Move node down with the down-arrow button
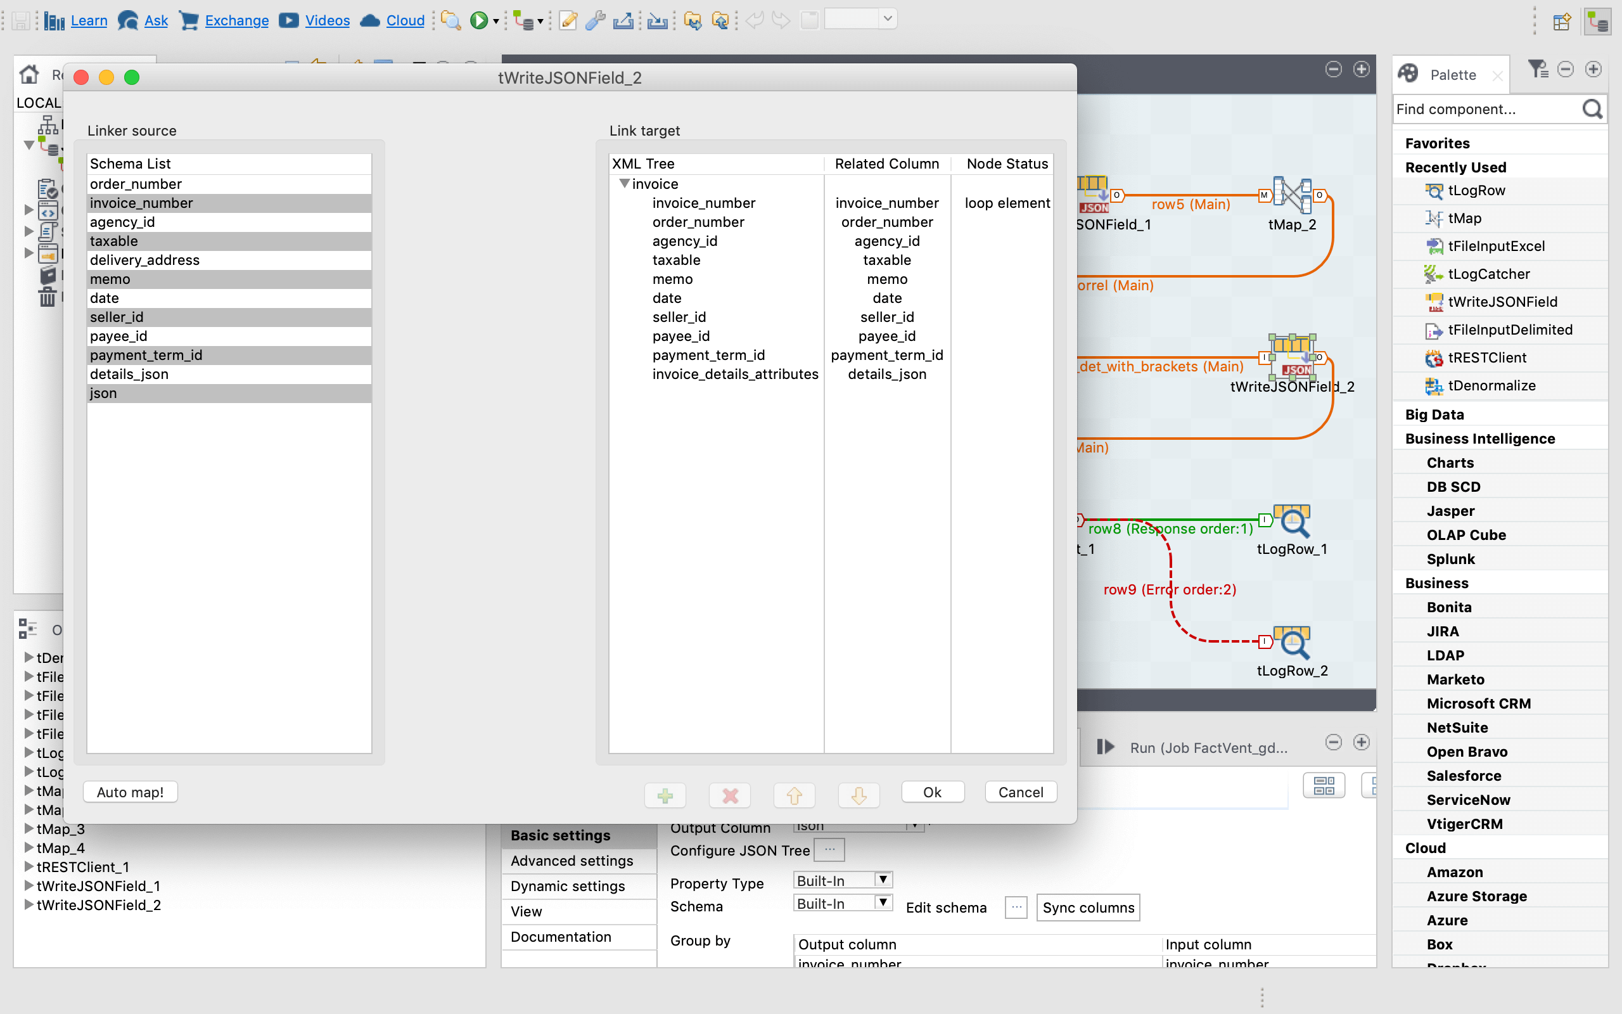 859,795
